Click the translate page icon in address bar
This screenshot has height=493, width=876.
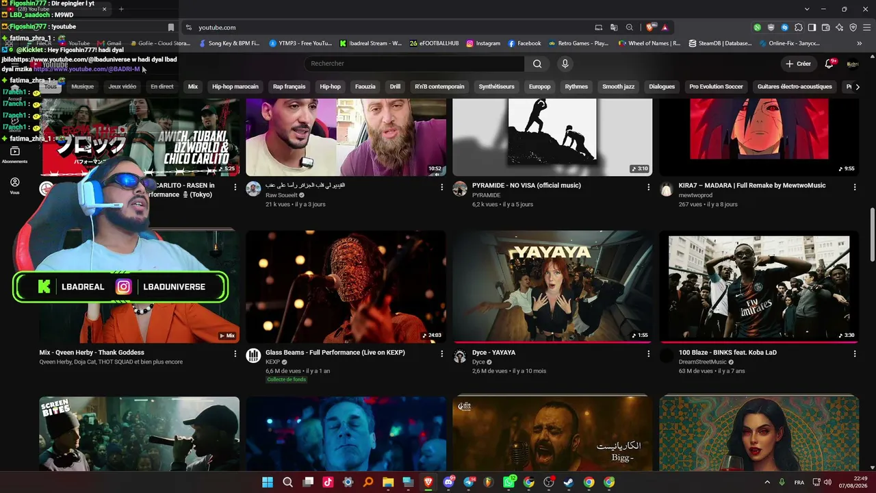point(614,27)
